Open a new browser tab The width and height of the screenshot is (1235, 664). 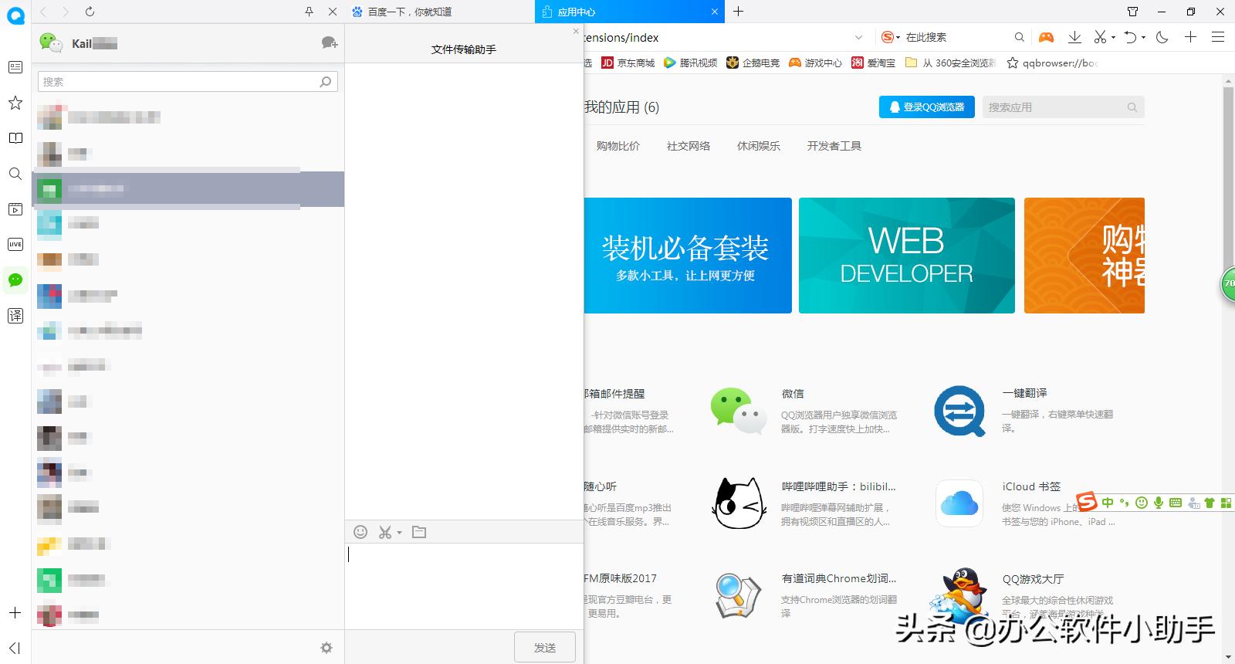coord(739,12)
